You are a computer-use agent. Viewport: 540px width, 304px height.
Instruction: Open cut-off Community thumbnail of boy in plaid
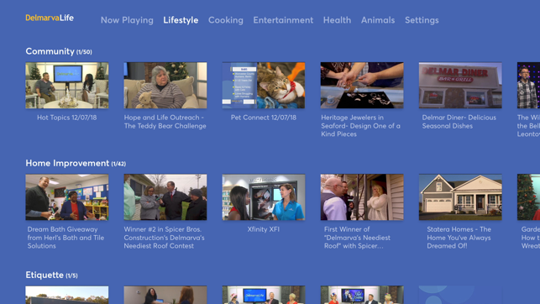pos(528,86)
